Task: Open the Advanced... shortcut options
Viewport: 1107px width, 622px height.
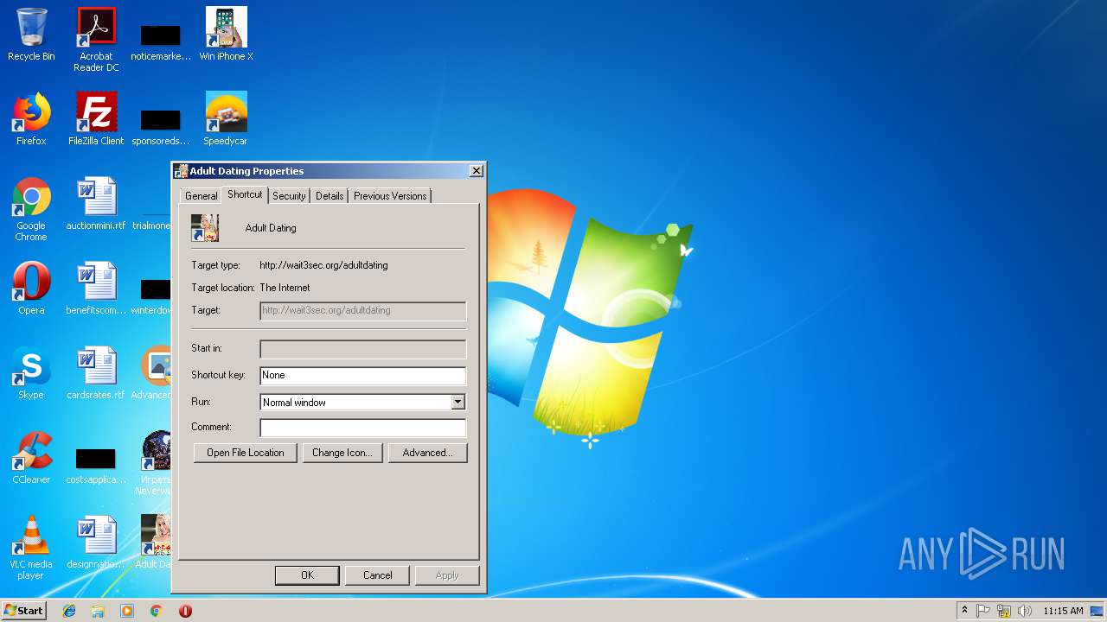Action: [428, 453]
